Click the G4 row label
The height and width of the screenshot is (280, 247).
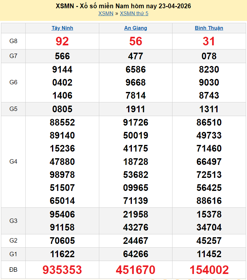tap(13, 162)
